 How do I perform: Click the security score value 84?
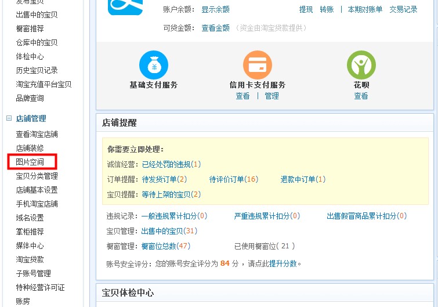coord(225,263)
